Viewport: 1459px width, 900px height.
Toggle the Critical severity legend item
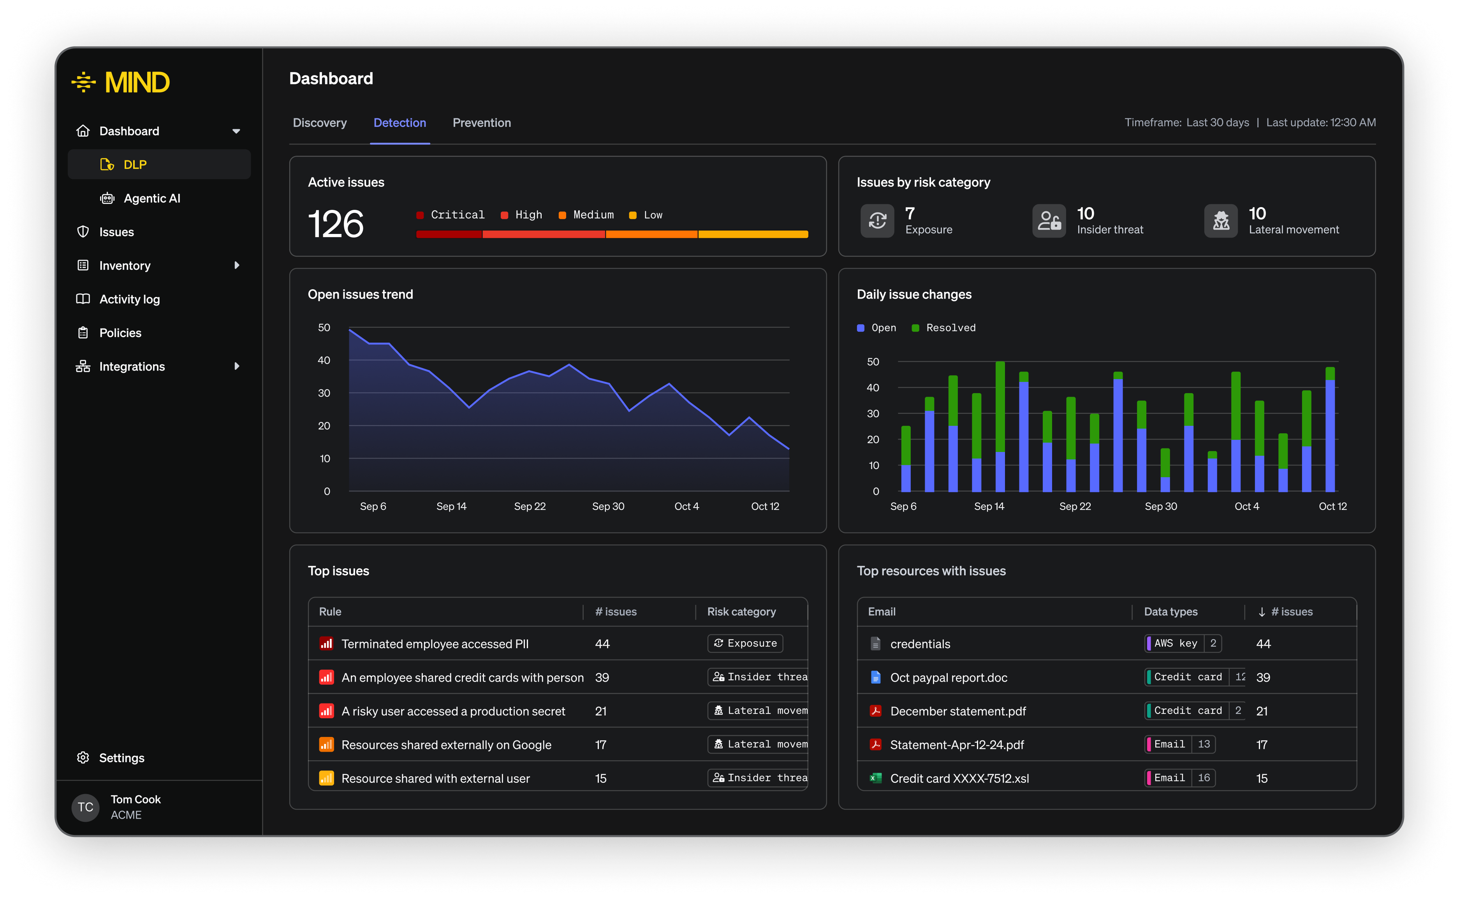point(450,215)
